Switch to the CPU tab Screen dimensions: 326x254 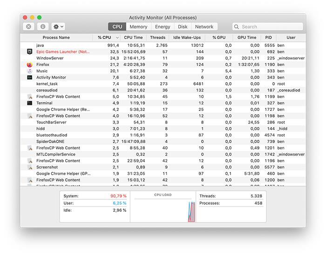click(x=117, y=26)
